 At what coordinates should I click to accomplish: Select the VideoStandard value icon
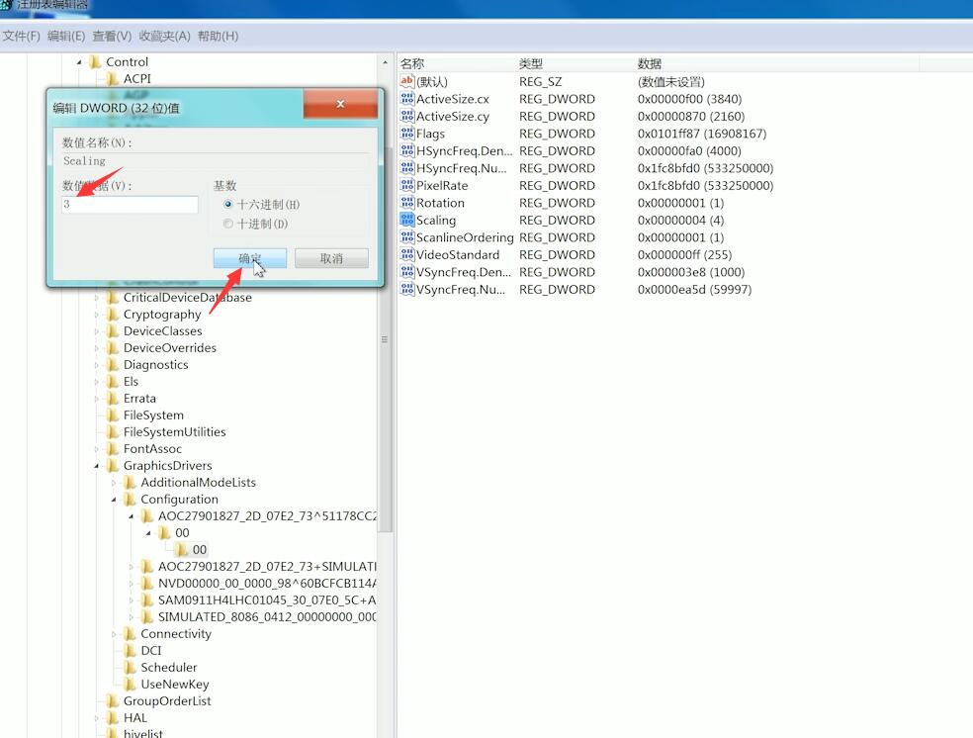pos(407,254)
